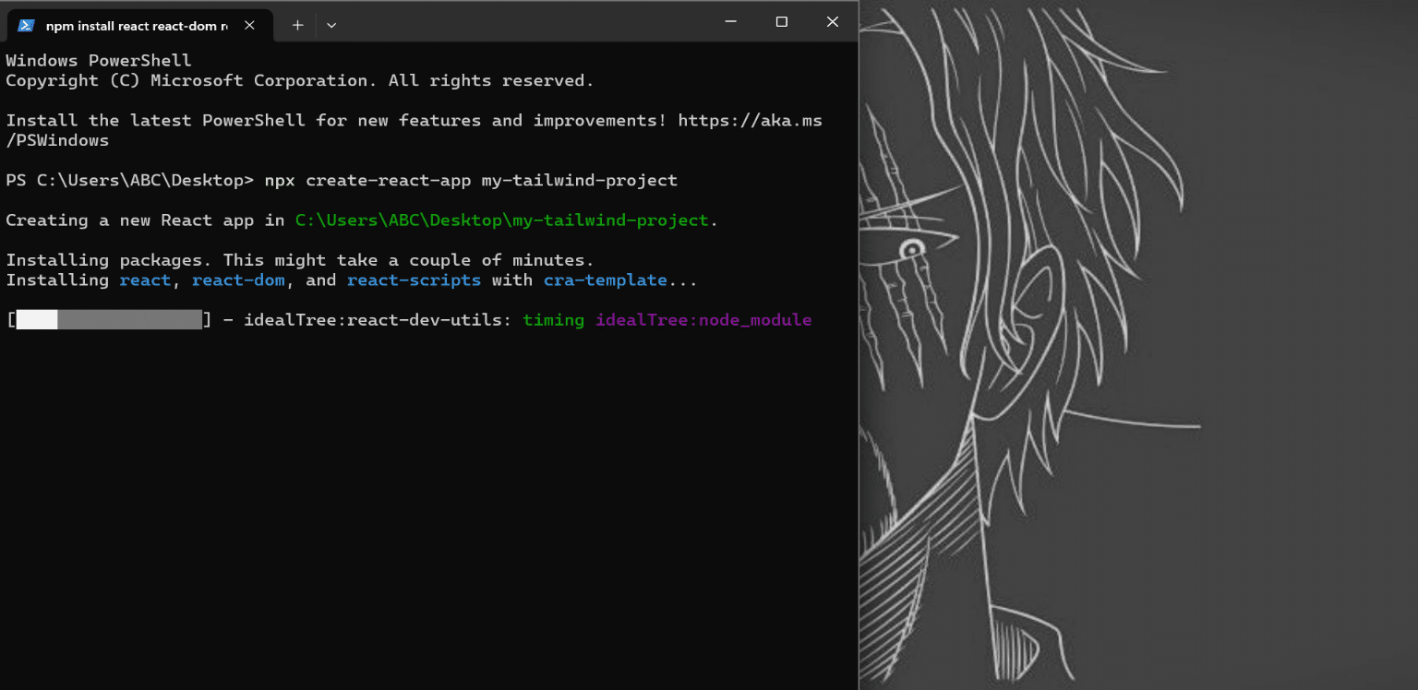The image size is (1418, 690).
Task: Select the npm install react tab
Action: [139, 25]
